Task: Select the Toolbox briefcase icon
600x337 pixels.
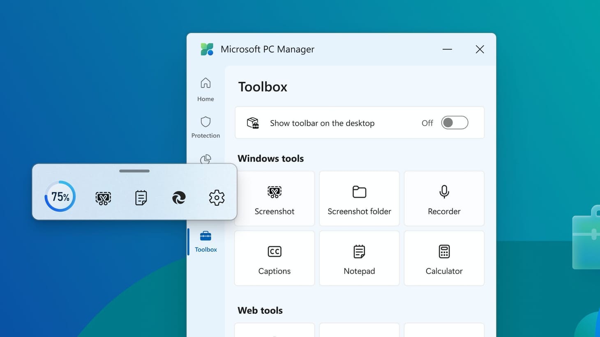Action: pos(205,236)
